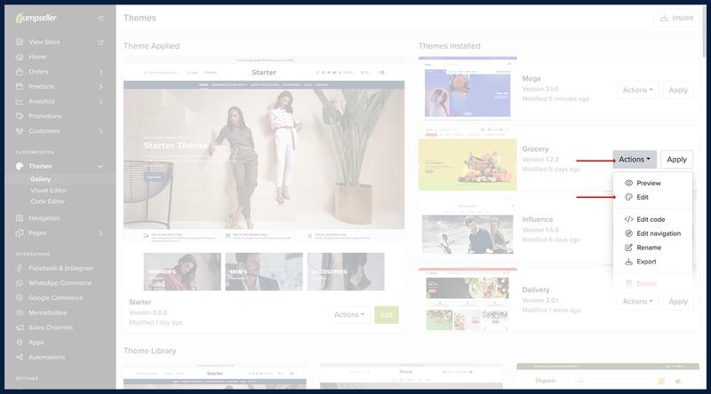Click the Apps plug icon

point(19,343)
